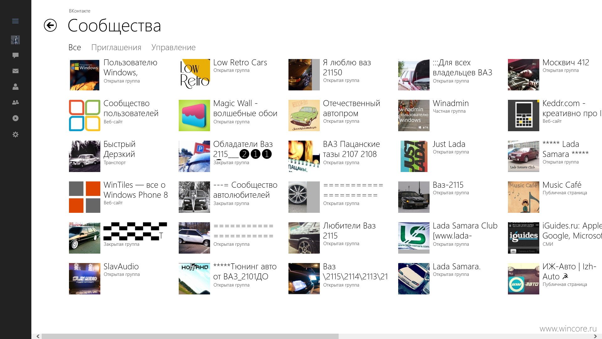This screenshot has height=339, width=602.
Task: Open communities group icon in sidebar
Action: [15, 102]
